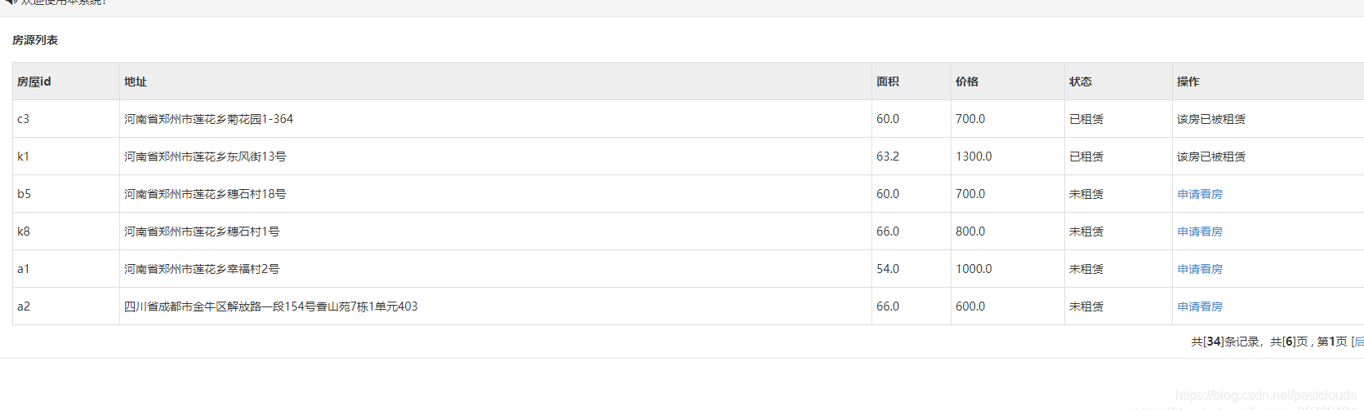Screen dimensions: 1364x410
Task: Select the 1300.0 price cell
Action: click(x=974, y=157)
